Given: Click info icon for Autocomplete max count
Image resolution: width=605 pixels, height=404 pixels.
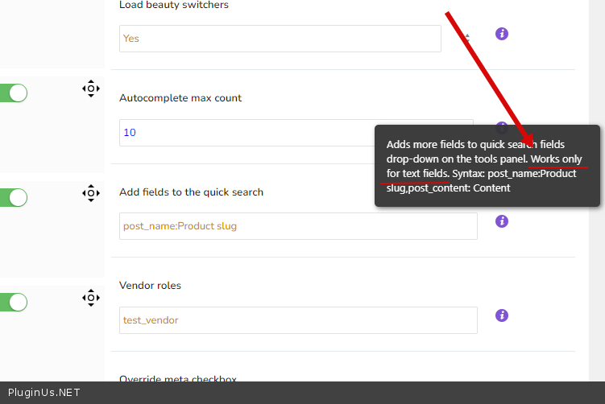Looking at the screenshot, I should pyautogui.click(x=501, y=128).
